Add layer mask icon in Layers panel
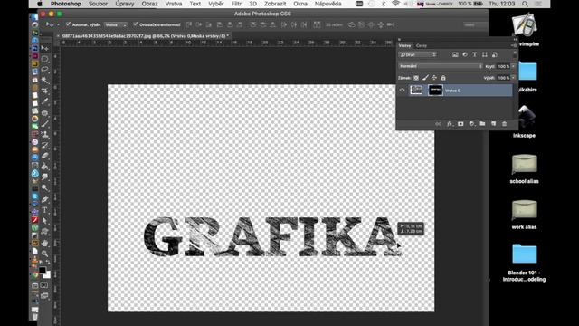Image resolution: width=579 pixels, height=326 pixels. (460, 124)
